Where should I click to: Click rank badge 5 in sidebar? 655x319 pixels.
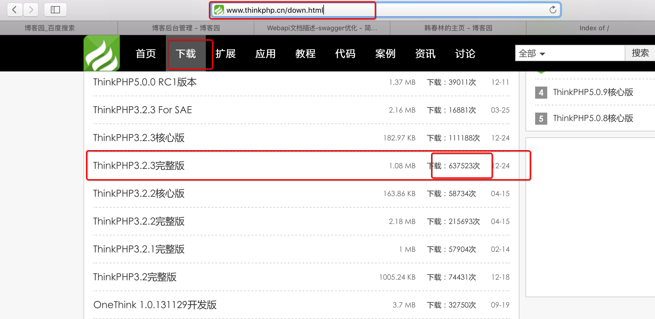pyautogui.click(x=541, y=118)
